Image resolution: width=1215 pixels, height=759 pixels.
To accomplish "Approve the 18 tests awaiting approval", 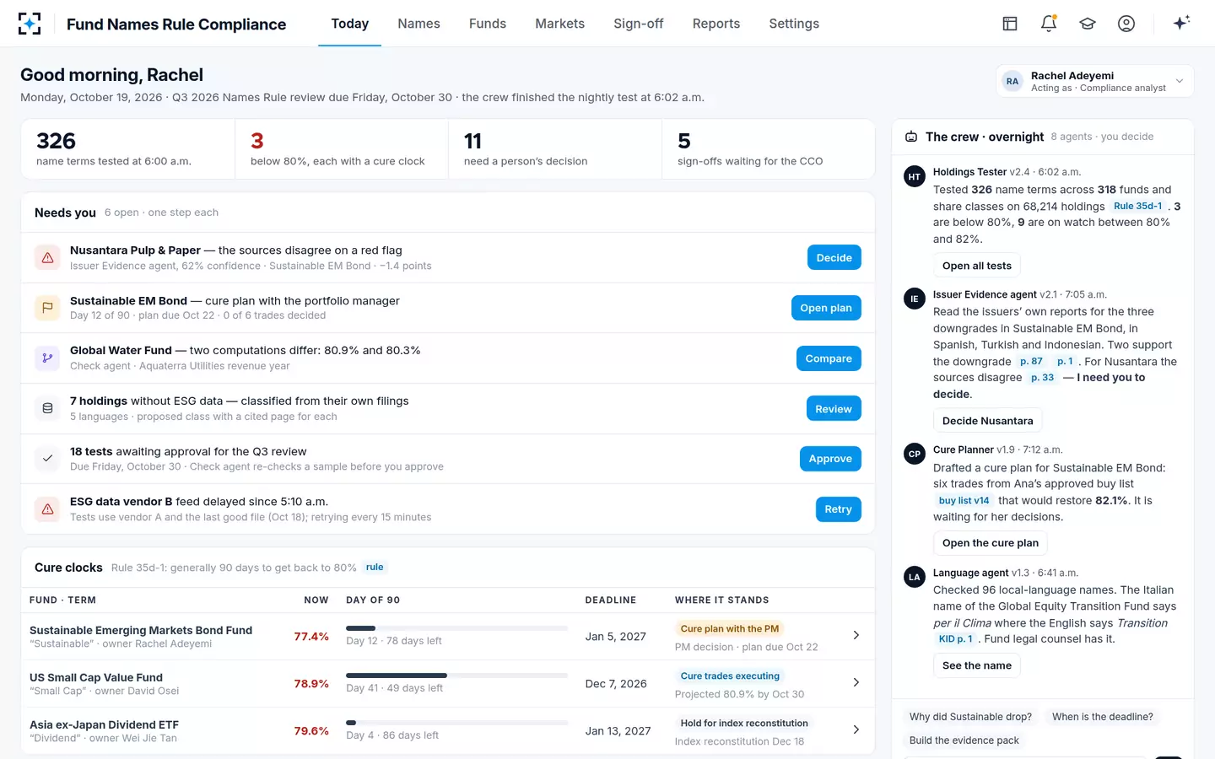I will coord(830,459).
